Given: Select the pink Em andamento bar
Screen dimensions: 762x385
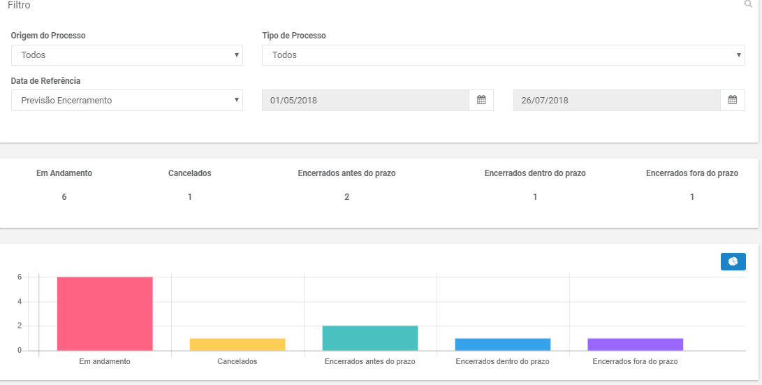Looking at the screenshot, I should 105,314.
